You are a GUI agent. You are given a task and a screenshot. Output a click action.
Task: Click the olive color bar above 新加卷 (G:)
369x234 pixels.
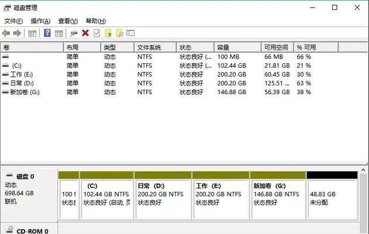(x=278, y=175)
